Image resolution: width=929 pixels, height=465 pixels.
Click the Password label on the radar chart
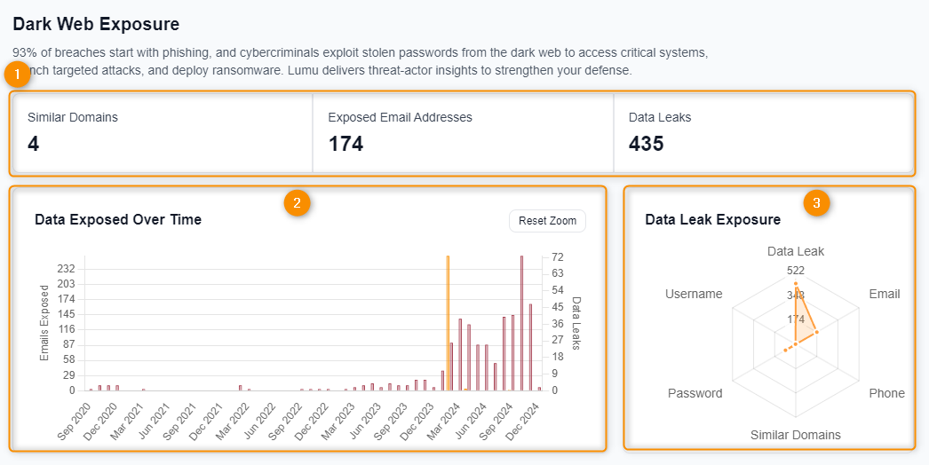click(695, 393)
